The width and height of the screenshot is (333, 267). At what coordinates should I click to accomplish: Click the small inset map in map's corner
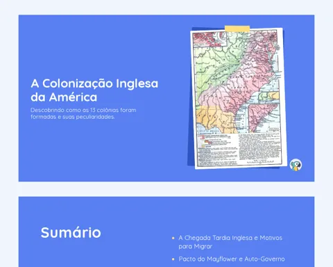pyautogui.click(x=210, y=39)
